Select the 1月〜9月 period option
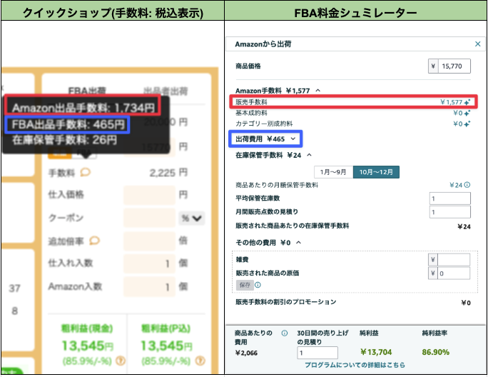The height and width of the screenshot is (377, 488). pyautogui.click(x=333, y=171)
